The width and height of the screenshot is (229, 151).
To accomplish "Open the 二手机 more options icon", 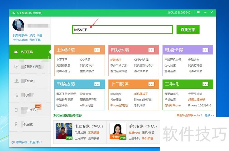I will click(205, 84).
